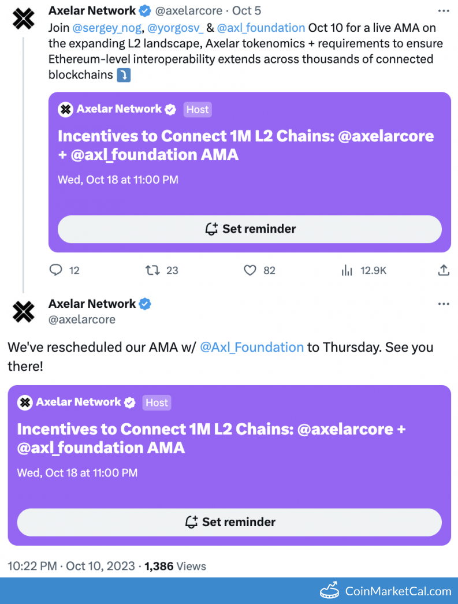Like the tweet with heart icon
The image size is (458, 604).
(250, 270)
